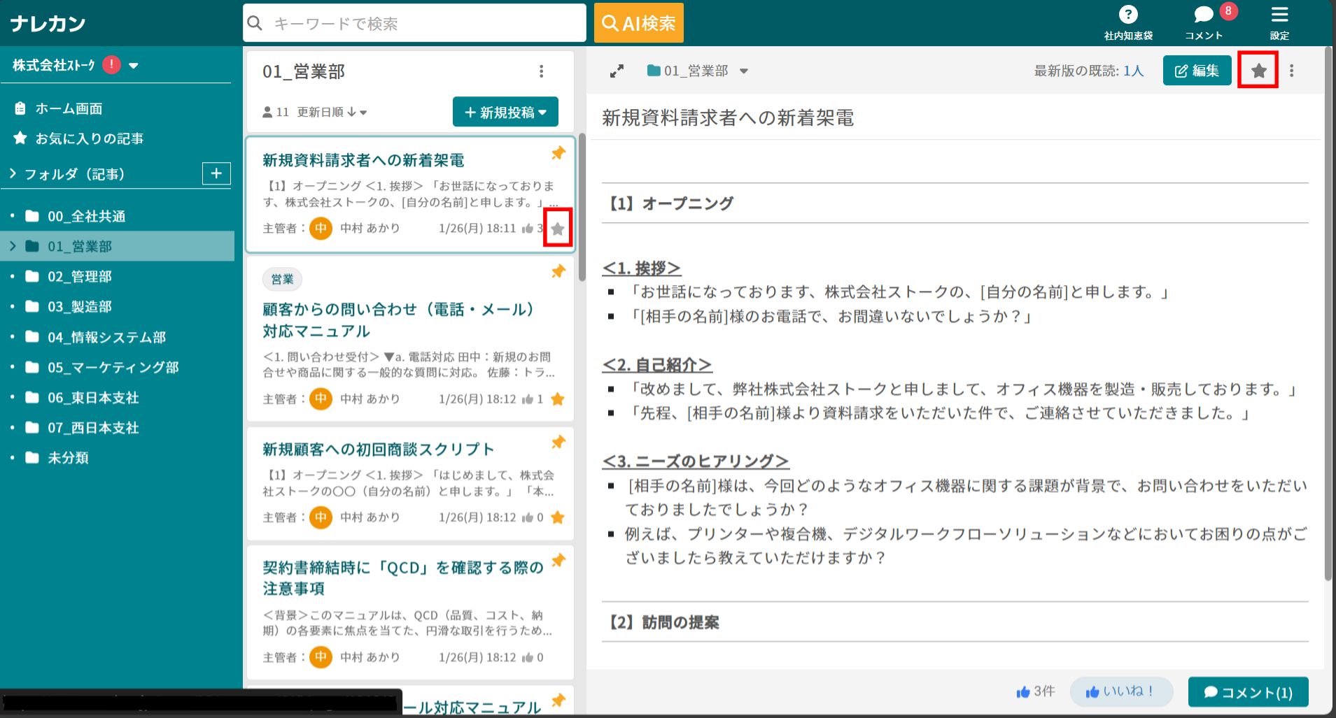
Task: Click the 編集 button to edit the article
Action: point(1197,70)
